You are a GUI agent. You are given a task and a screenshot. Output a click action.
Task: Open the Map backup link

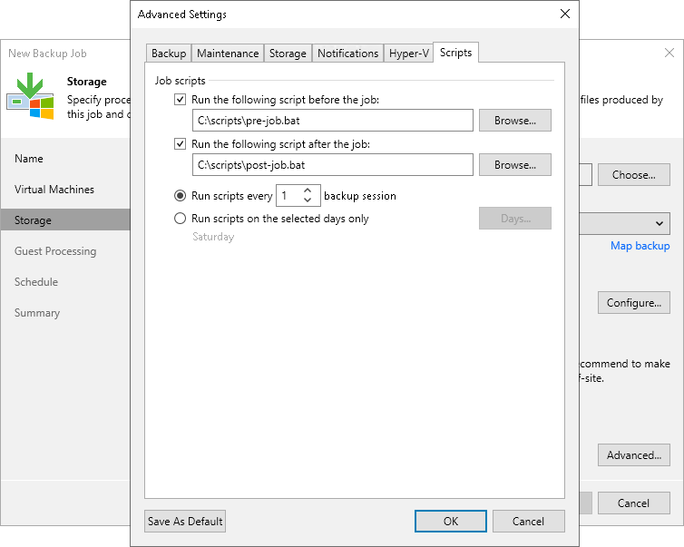click(640, 246)
